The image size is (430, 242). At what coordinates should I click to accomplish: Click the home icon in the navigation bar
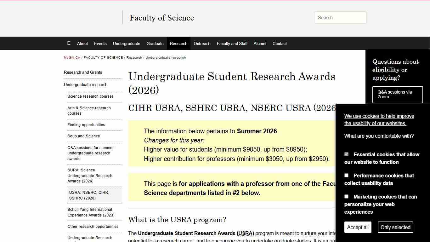[x=69, y=43]
